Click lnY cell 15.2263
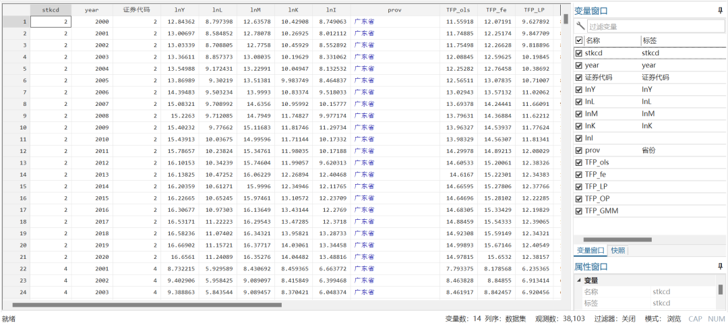This screenshot has height=323, width=728. (180, 116)
